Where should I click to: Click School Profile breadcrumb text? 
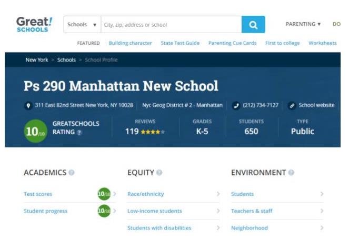(x=101, y=60)
